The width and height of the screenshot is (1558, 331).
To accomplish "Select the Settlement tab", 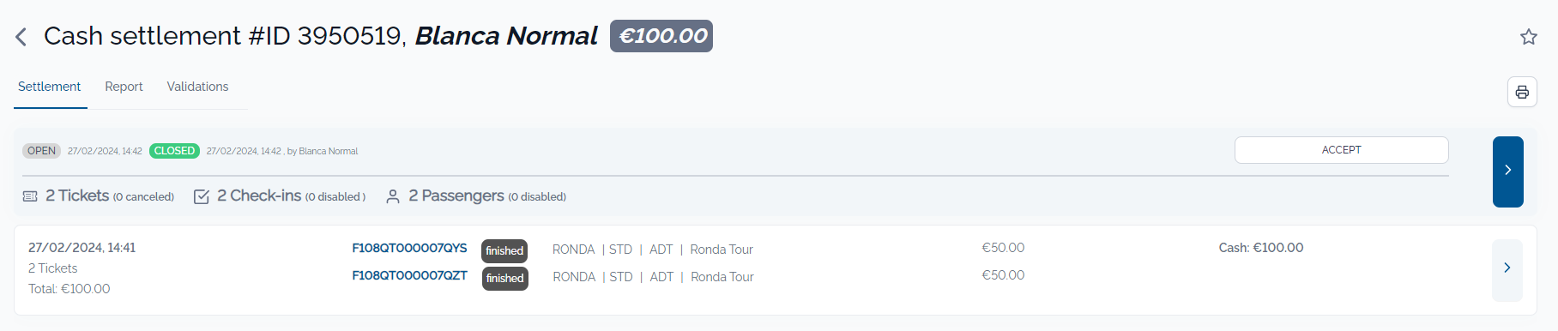I will [x=50, y=87].
